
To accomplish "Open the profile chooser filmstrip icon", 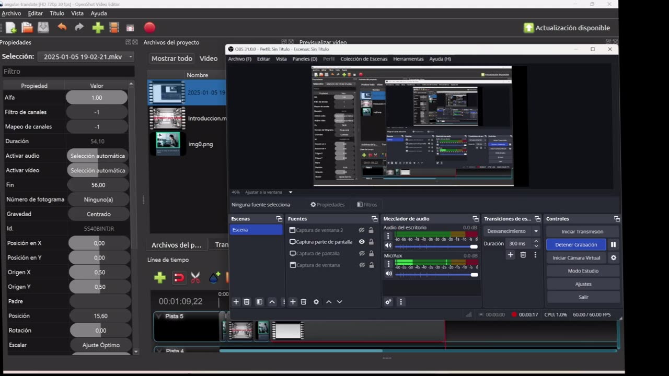I will pyautogui.click(x=114, y=28).
